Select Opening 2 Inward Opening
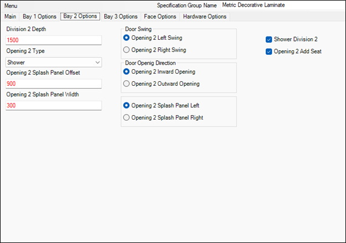346x243 pixels. coord(127,71)
